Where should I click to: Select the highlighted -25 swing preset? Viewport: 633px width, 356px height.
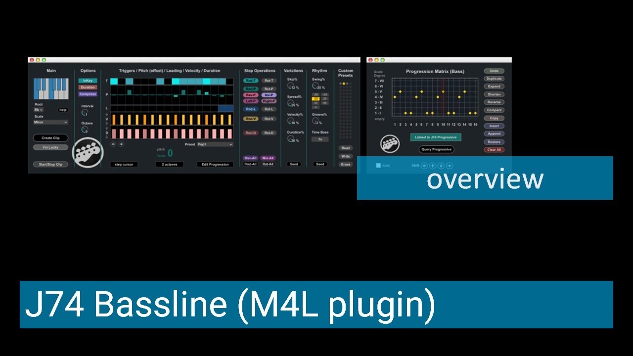316,99
